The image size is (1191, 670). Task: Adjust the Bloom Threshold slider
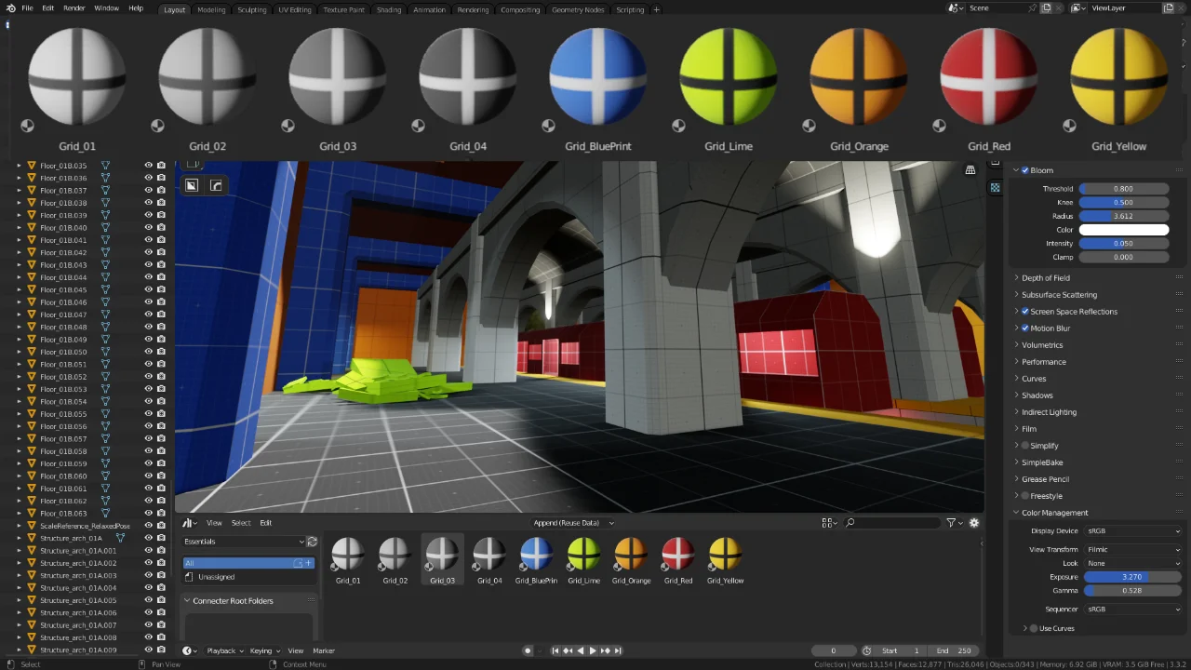tap(1124, 188)
